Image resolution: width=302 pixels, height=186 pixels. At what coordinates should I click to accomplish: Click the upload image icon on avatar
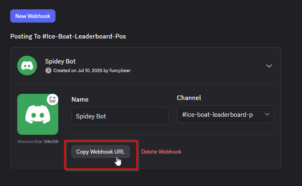pyautogui.click(x=52, y=100)
